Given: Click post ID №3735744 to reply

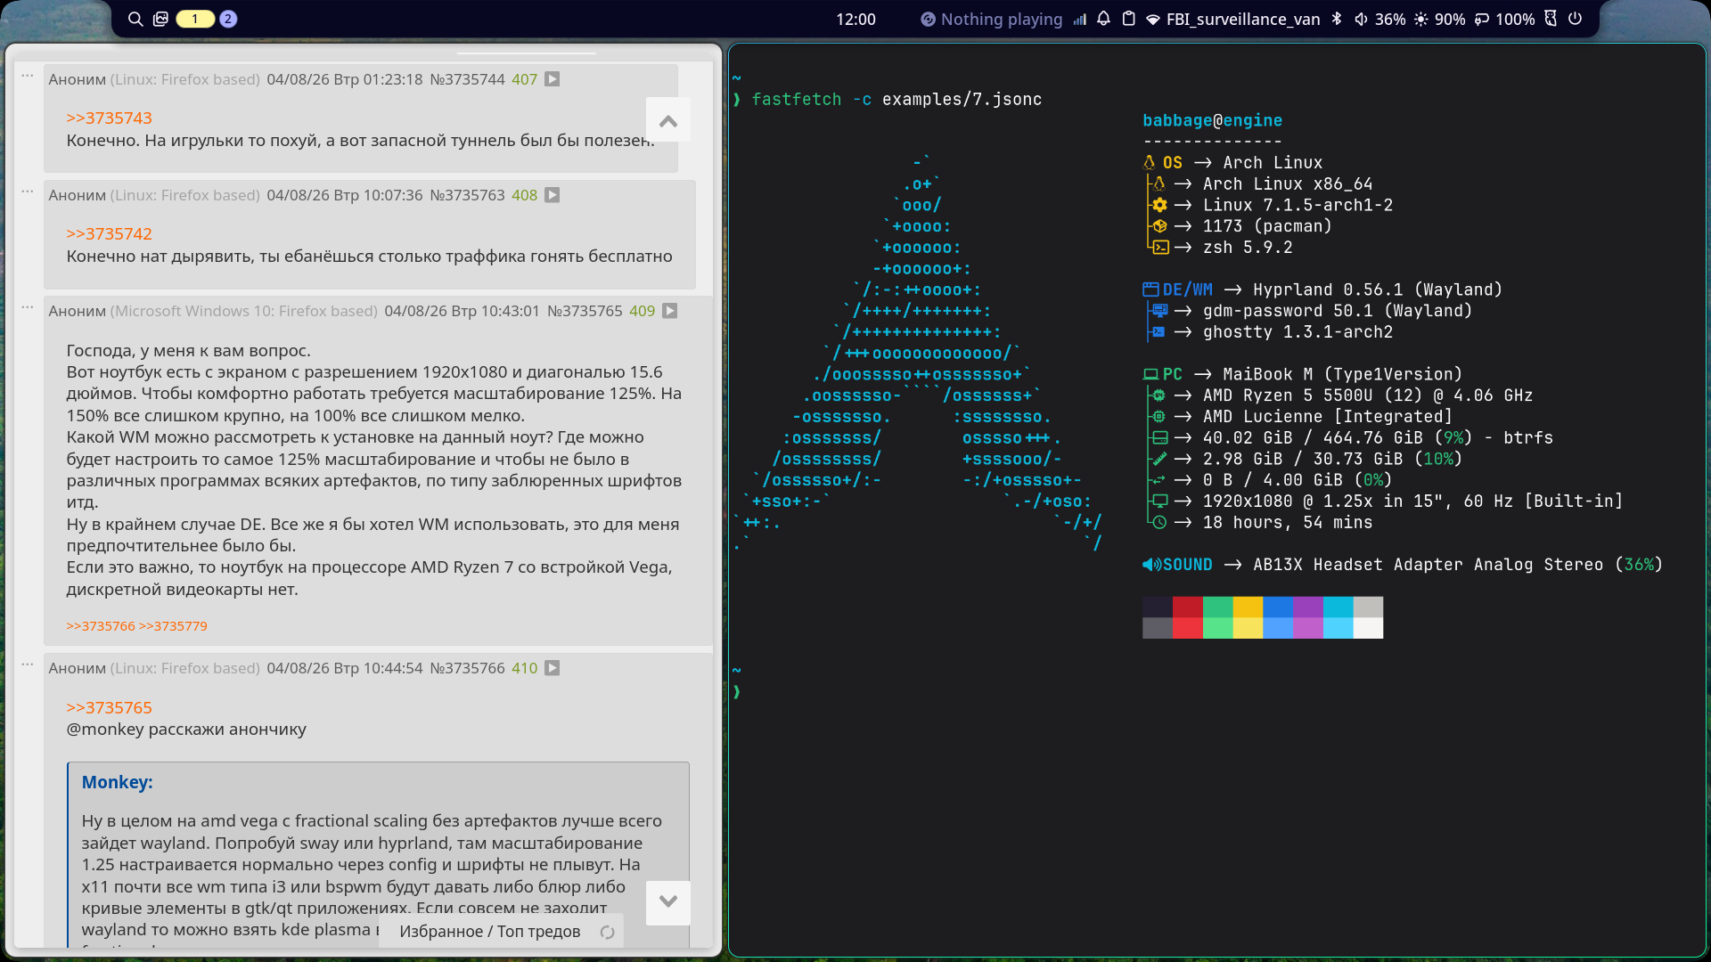Looking at the screenshot, I should pyautogui.click(x=468, y=79).
